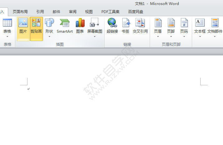Open the PDF工具集 tab

[x=110, y=12]
